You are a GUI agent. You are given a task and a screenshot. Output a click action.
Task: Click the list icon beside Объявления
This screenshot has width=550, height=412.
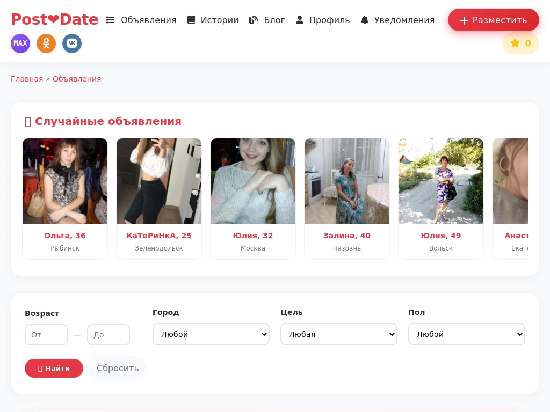pos(111,20)
